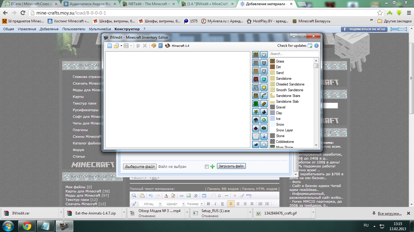Open the Абзац paragraph dropdown
Screen dimensions: 414x232
(151, 204)
